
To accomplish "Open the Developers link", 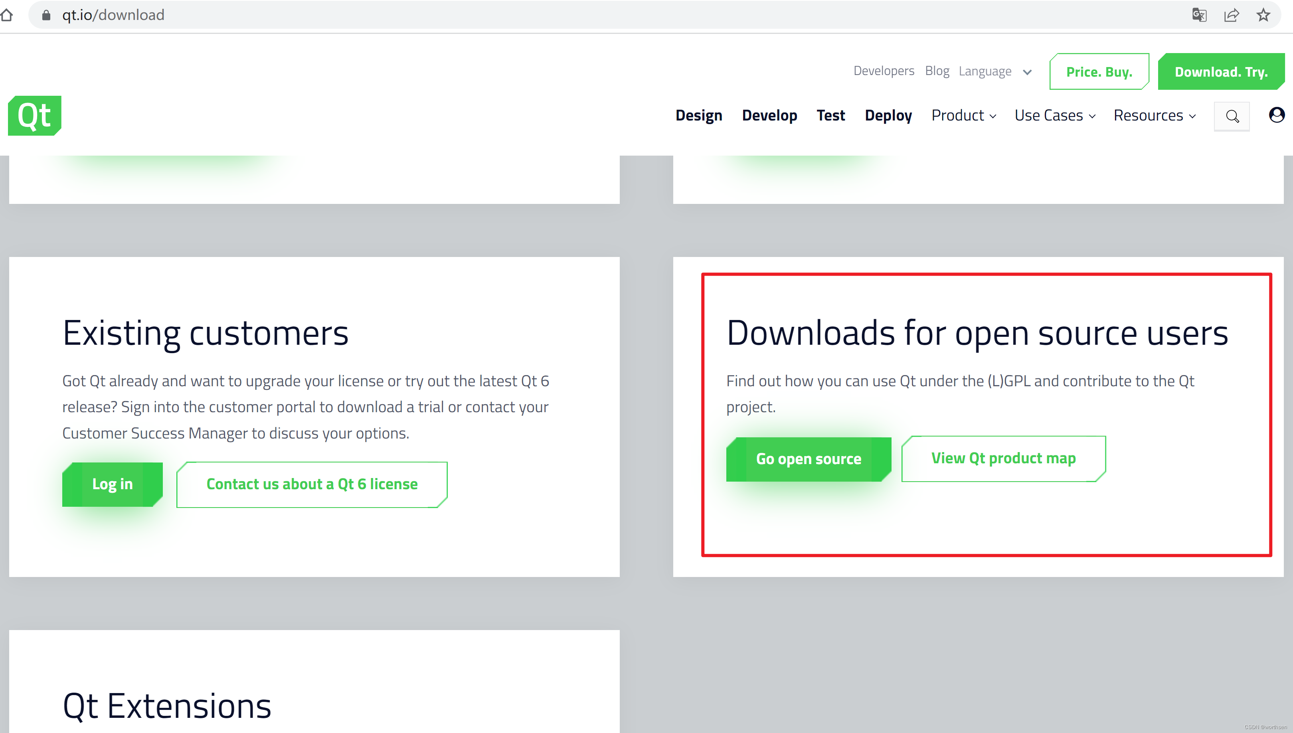I will pyautogui.click(x=884, y=71).
